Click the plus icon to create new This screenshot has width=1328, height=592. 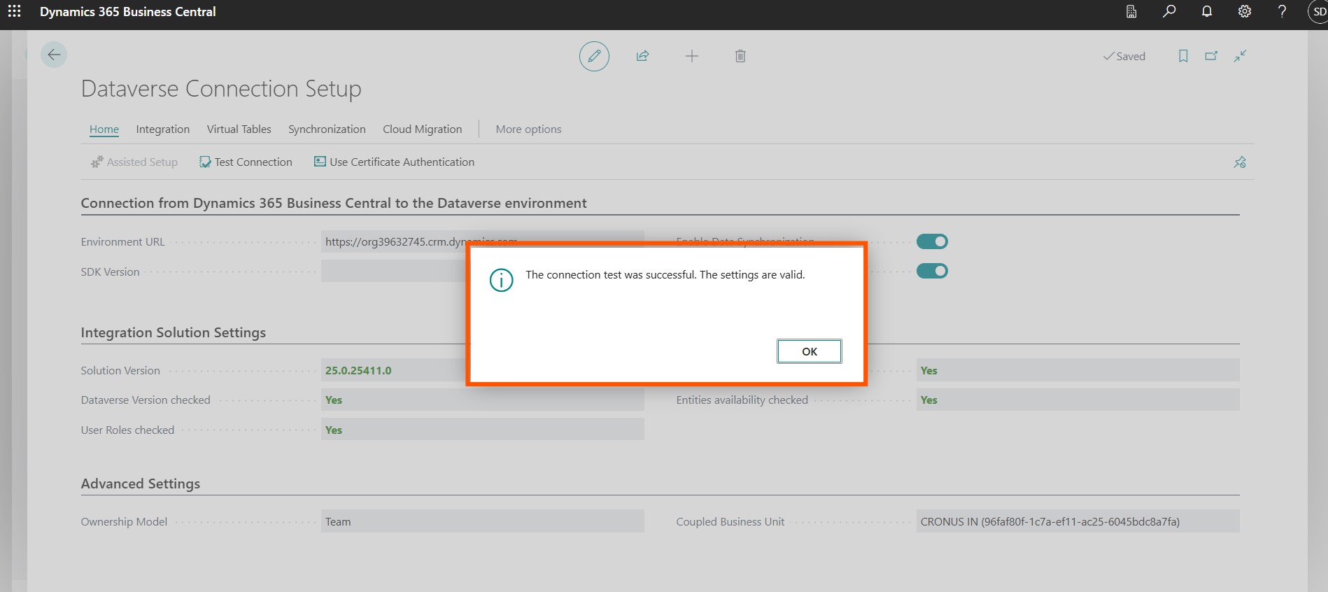pos(691,56)
